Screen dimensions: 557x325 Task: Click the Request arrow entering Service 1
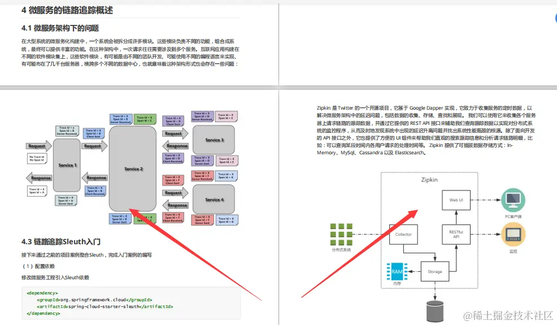39,146
